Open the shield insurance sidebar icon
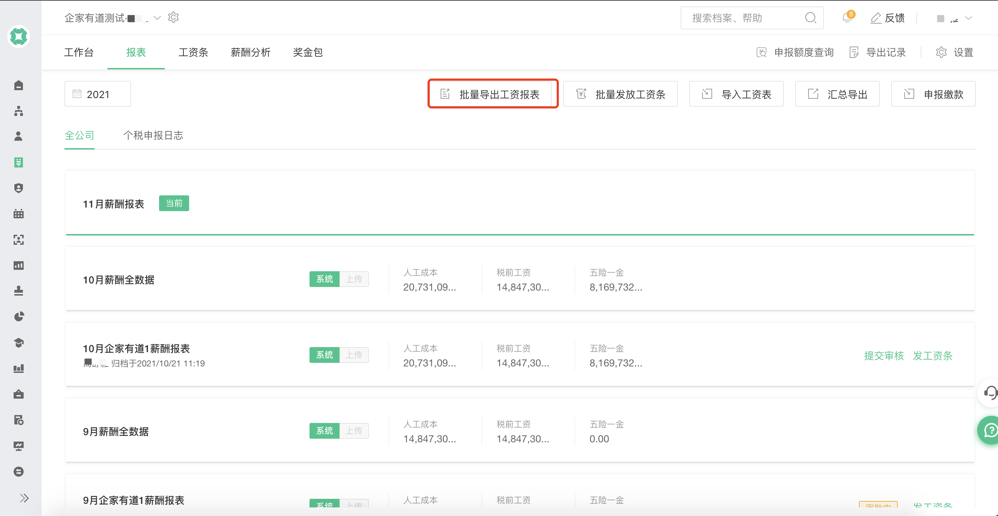 coord(19,188)
